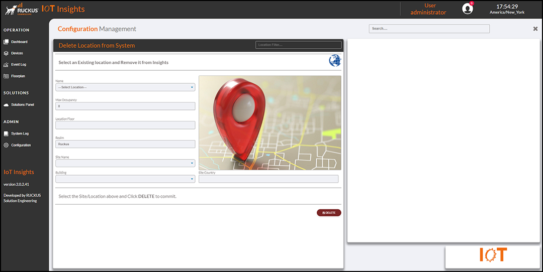Select Configuration in Admin menu
Viewport: 543px width, 272px height.
[21, 145]
